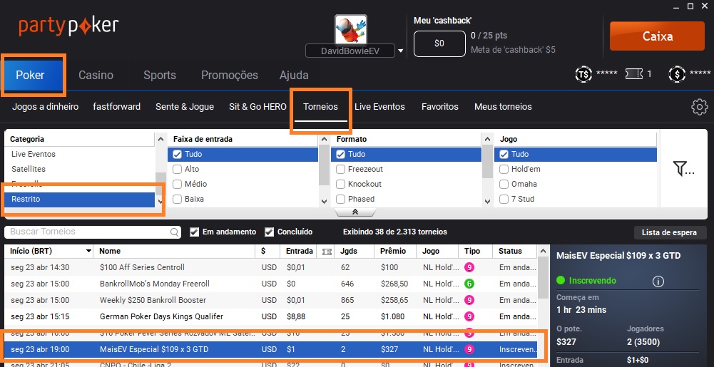Open the parrot avatar picture

[351, 29]
